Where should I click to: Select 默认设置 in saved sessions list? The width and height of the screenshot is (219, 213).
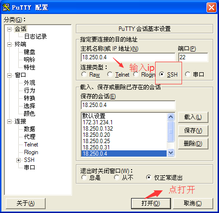(x=124, y=116)
